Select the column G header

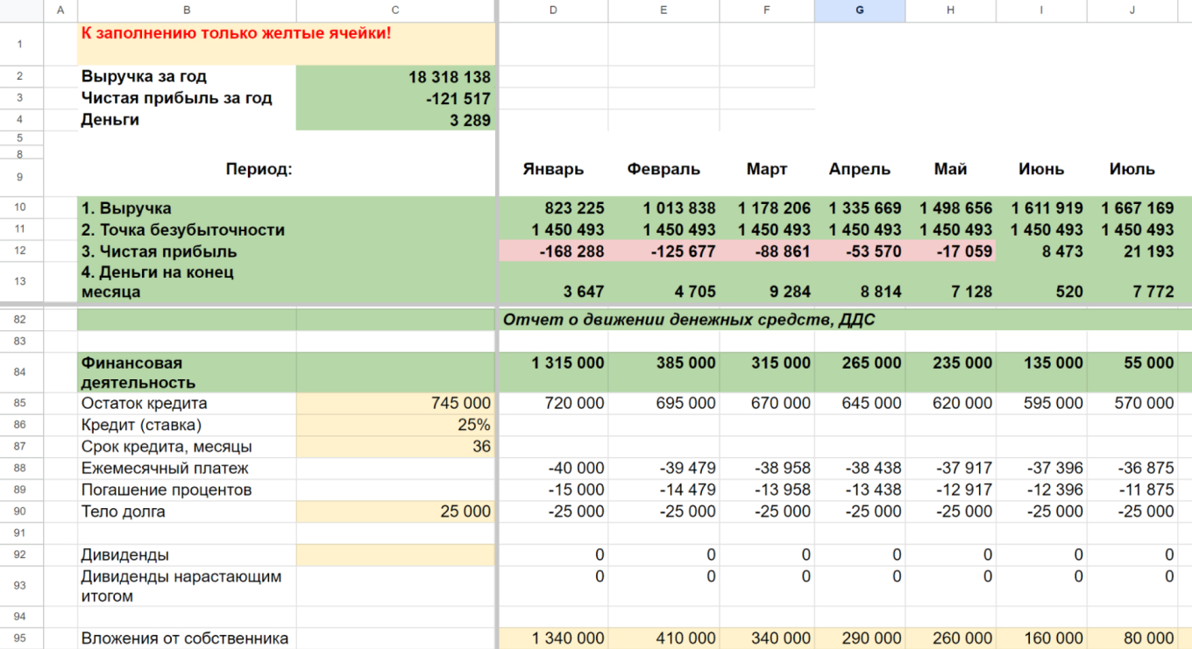click(x=859, y=11)
